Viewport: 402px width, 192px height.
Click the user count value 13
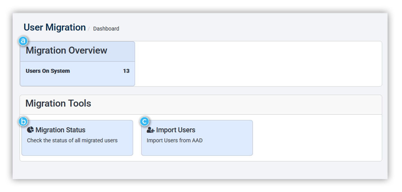(x=126, y=71)
